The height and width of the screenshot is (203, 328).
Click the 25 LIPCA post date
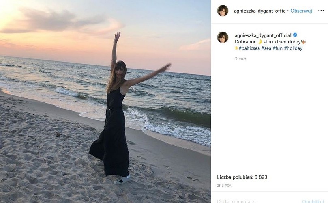tap(224, 186)
